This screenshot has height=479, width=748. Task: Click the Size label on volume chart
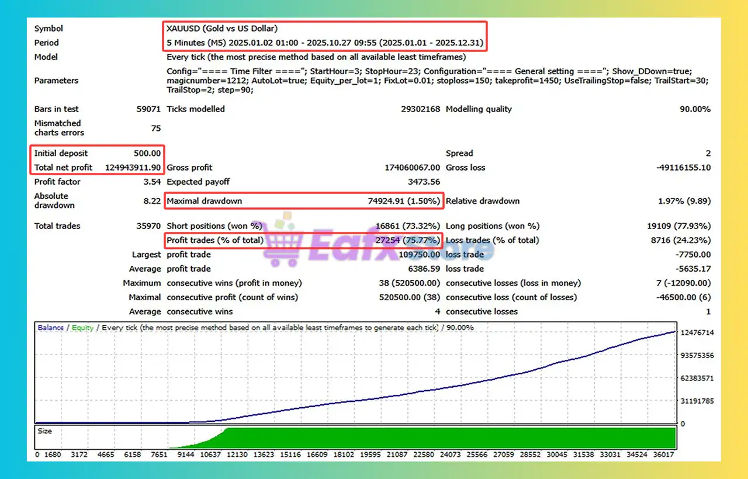(44, 431)
